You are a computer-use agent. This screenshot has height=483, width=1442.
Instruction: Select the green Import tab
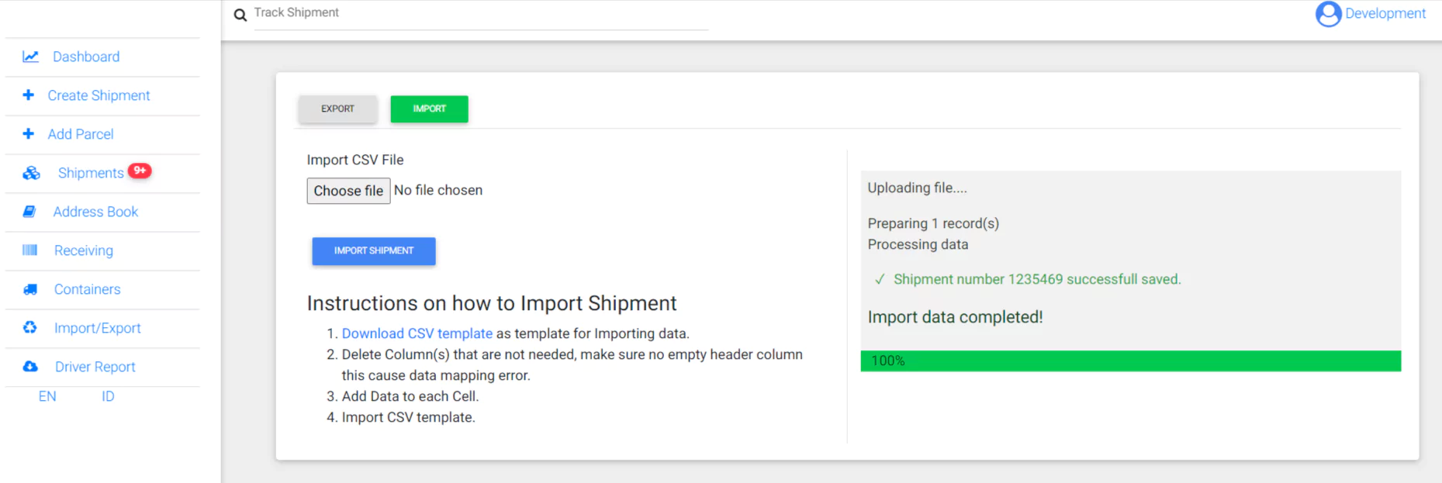click(429, 109)
